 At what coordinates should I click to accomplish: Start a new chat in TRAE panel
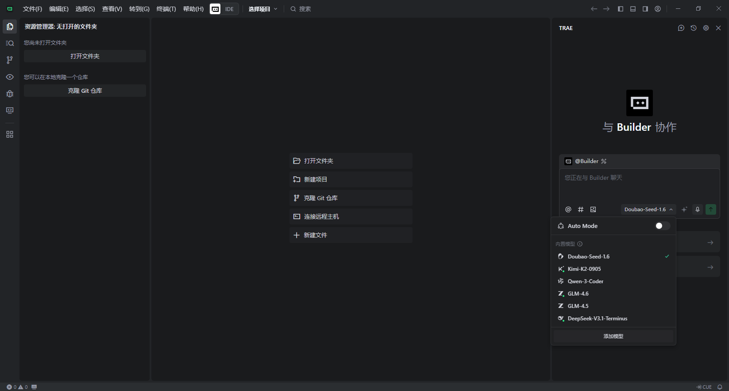[681, 28]
